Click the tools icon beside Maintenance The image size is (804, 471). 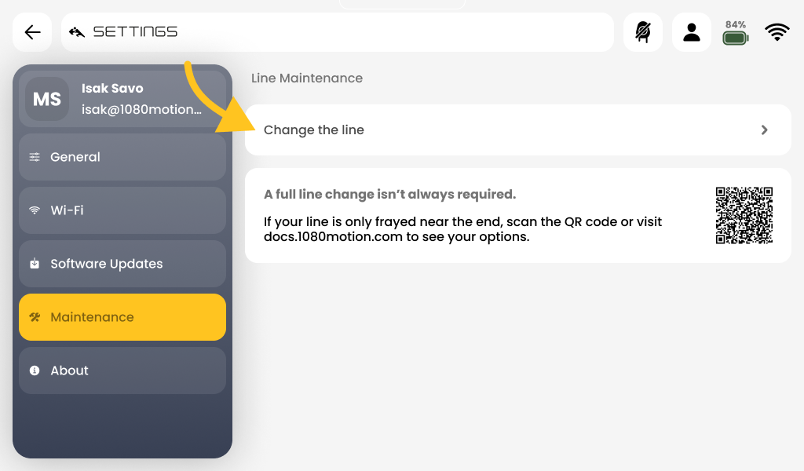point(35,316)
